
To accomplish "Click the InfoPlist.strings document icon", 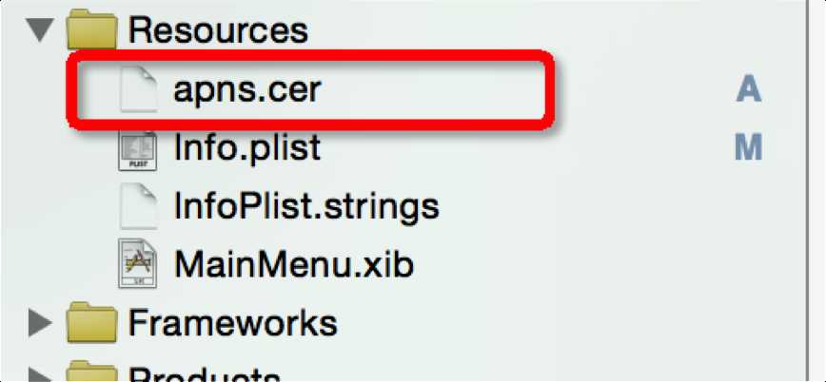I will click(x=138, y=205).
